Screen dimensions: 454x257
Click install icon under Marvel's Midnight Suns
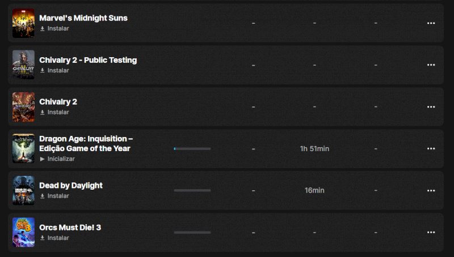[x=43, y=28]
